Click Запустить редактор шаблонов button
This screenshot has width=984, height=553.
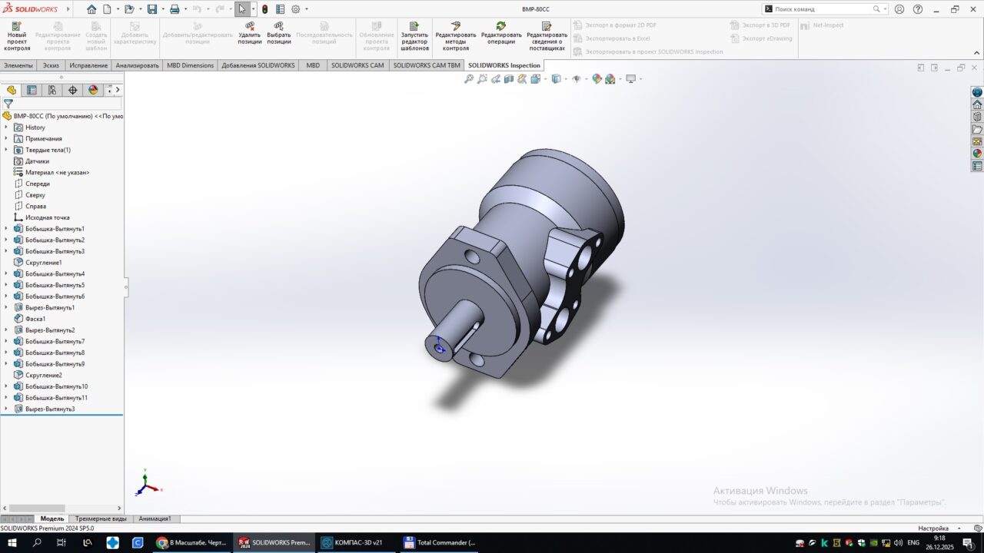click(x=414, y=36)
